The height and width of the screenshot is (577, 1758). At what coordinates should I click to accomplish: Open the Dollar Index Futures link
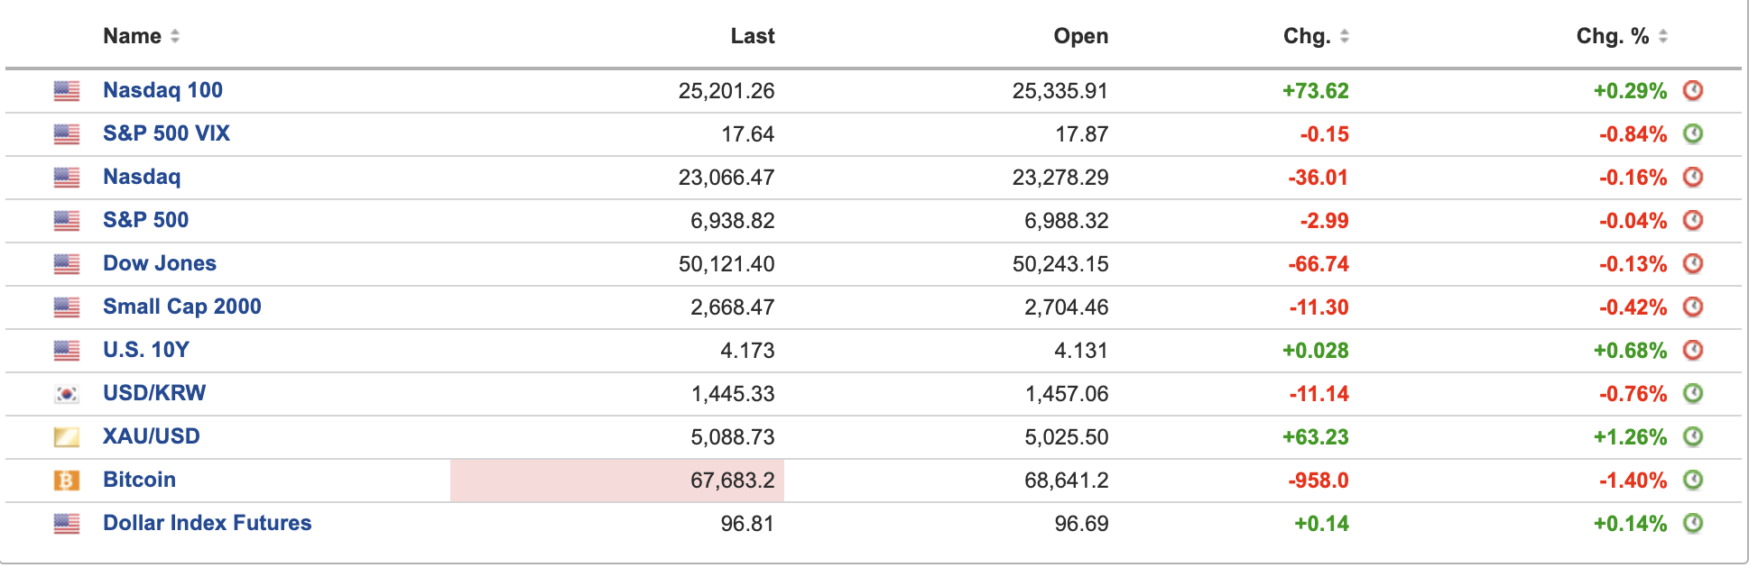tap(207, 523)
